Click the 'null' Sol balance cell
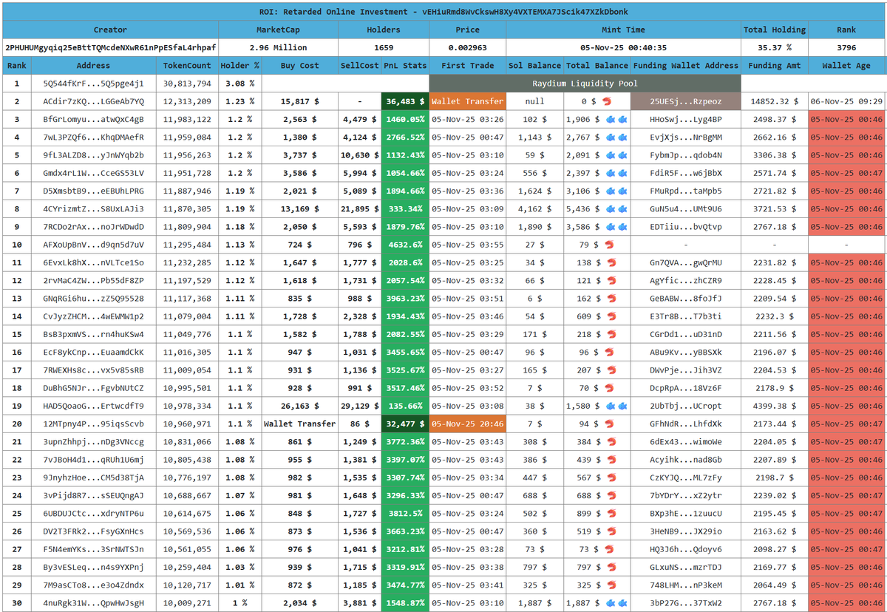The image size is (887, 612). point(535,101)
